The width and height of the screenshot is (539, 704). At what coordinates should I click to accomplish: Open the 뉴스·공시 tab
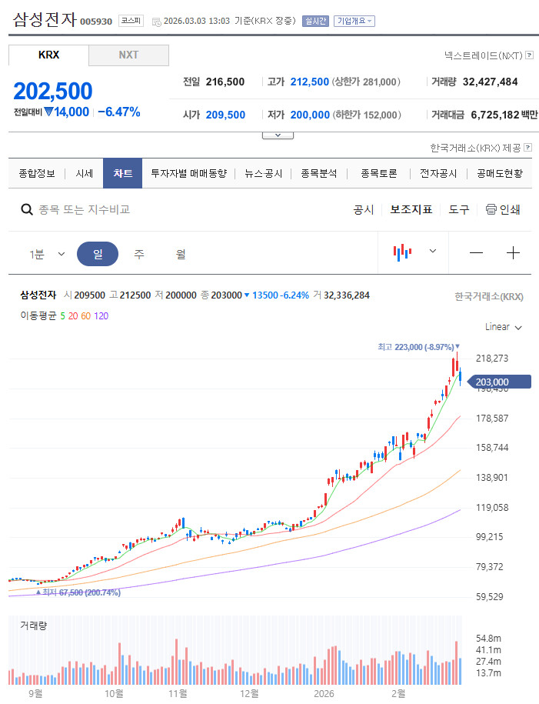[x=264, y=173]
